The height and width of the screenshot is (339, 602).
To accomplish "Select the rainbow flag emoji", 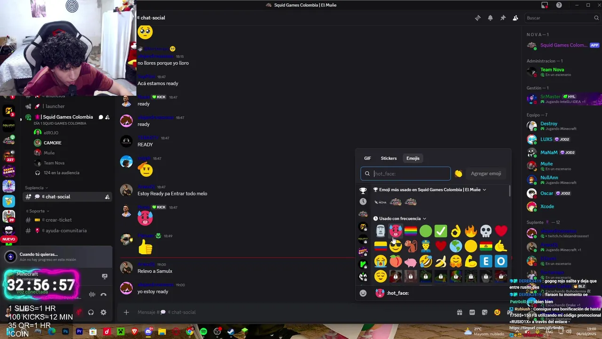I will pyautogui.click(x=411, y=231).
